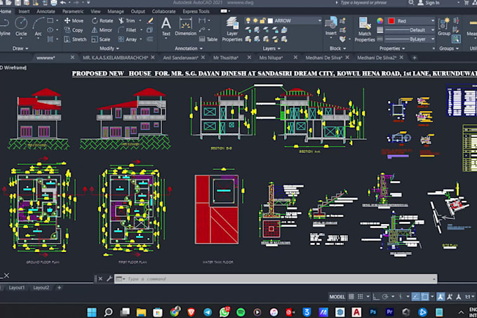Toggle 2D object snap in status bar

(424, 297)
